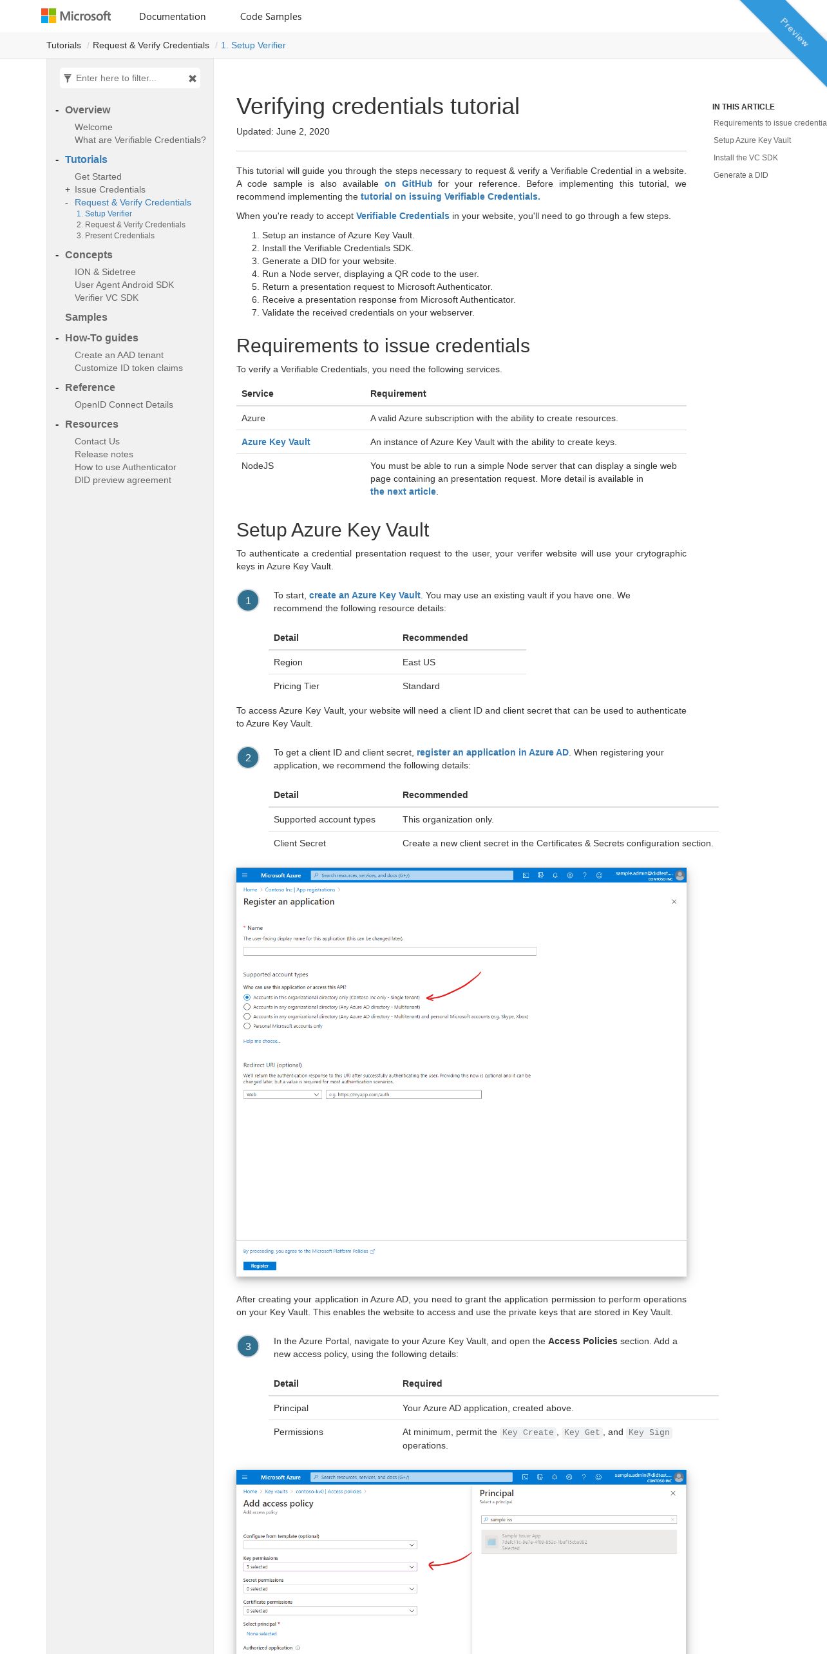
Task: Open 'tutorial on issuing Verifiable Credentials' link
Action: pos(450,196)
